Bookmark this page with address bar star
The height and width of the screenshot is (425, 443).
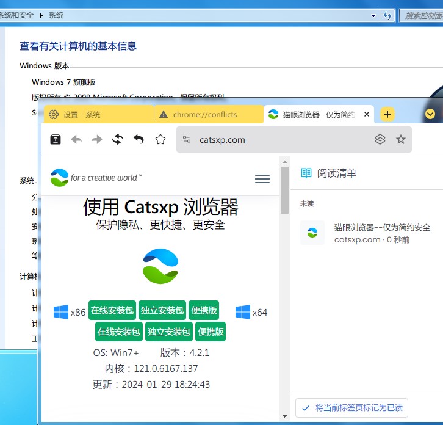coord(401,139)
